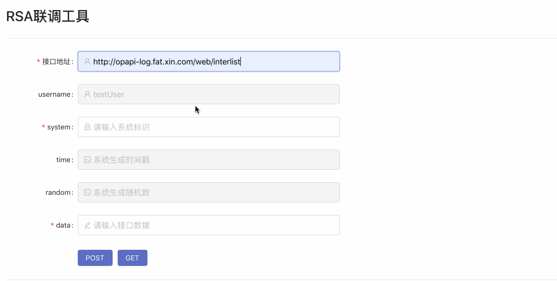The width and height of the screenshot is (557, 281).
Task: Focus the system identifier input
Action: click(212, 127)
